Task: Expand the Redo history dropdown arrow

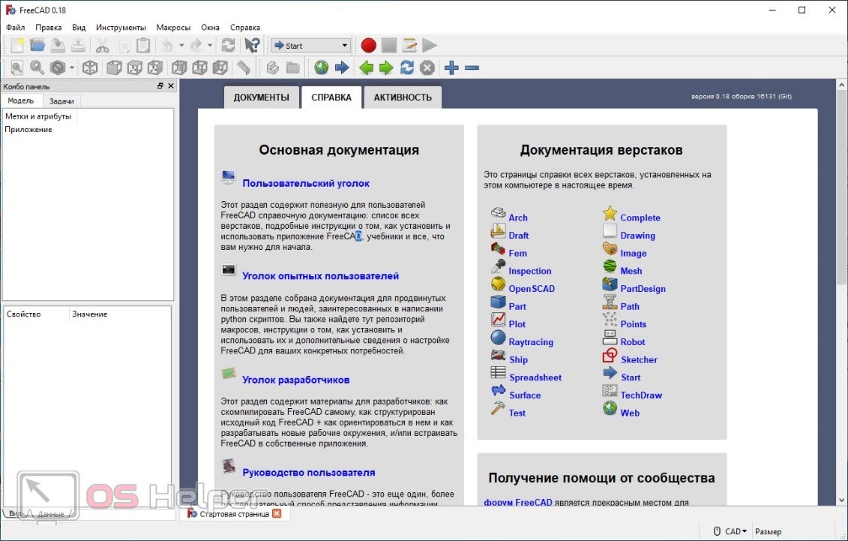Action: (x=210, y=46)
